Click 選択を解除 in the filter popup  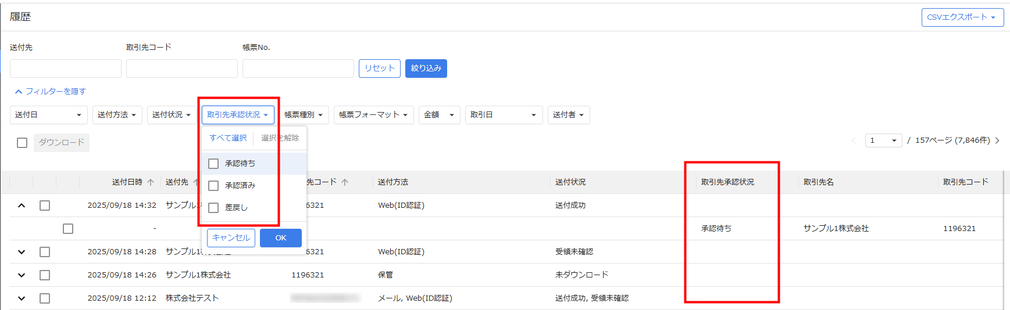click(280, 138)
